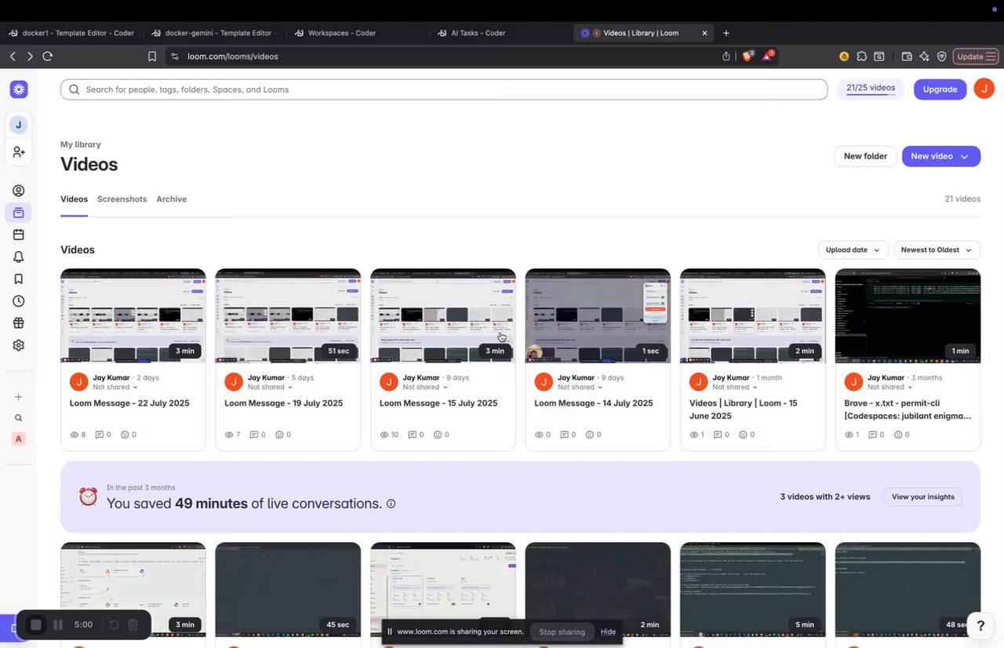Open the Settings gear icon in sidebar

pos(19,345)
